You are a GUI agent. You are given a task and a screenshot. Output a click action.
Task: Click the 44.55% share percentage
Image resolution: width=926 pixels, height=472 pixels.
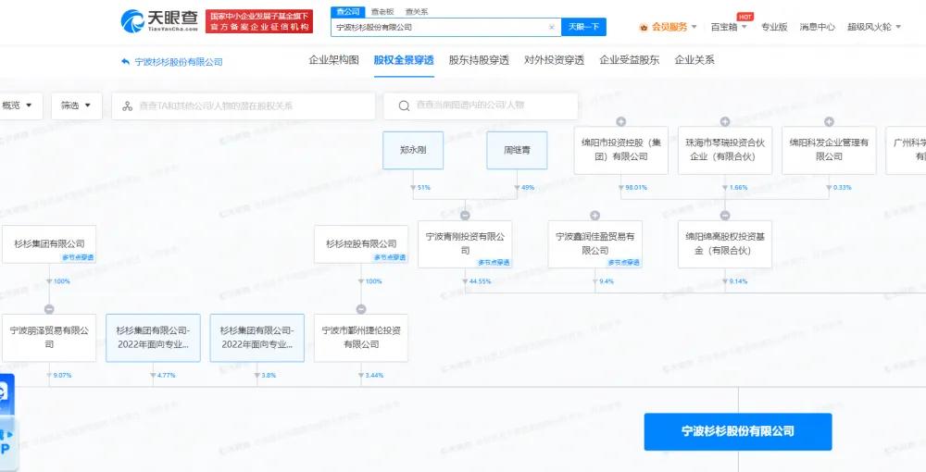coord(480,281)
